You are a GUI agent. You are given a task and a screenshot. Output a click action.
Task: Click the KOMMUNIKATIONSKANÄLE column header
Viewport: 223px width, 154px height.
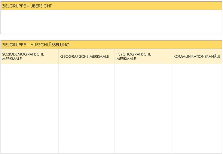coord(197,56)
